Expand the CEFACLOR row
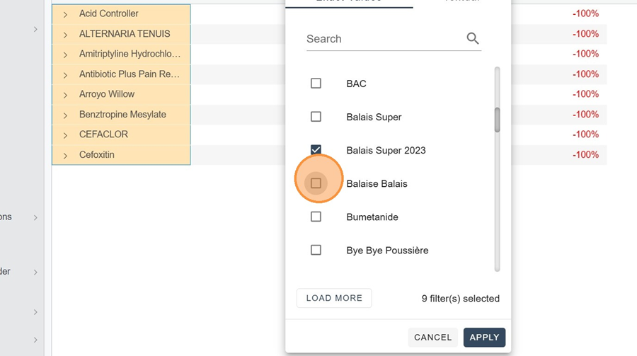The width and height of the screenshot is (637, 356). coord(65,135)
